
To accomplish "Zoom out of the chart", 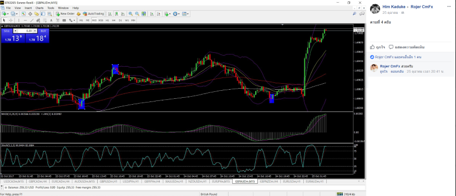I will [137, 14].
